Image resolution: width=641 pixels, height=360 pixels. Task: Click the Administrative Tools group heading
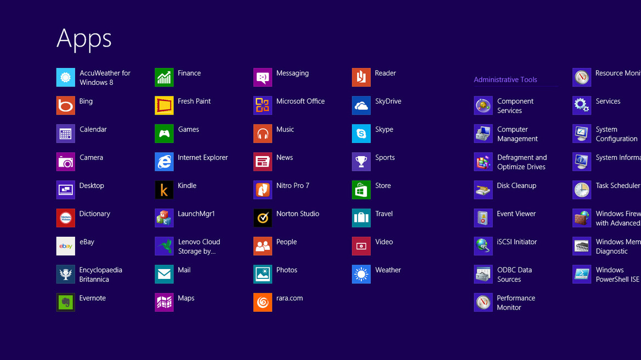click(505, 79)
